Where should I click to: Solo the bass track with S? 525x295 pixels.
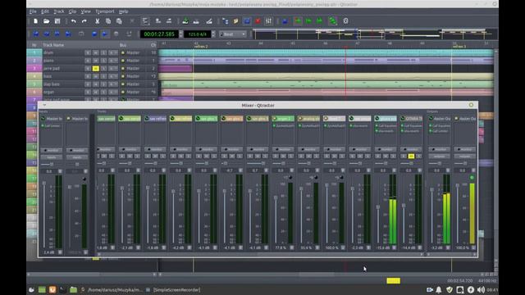(x=103, y=76)
